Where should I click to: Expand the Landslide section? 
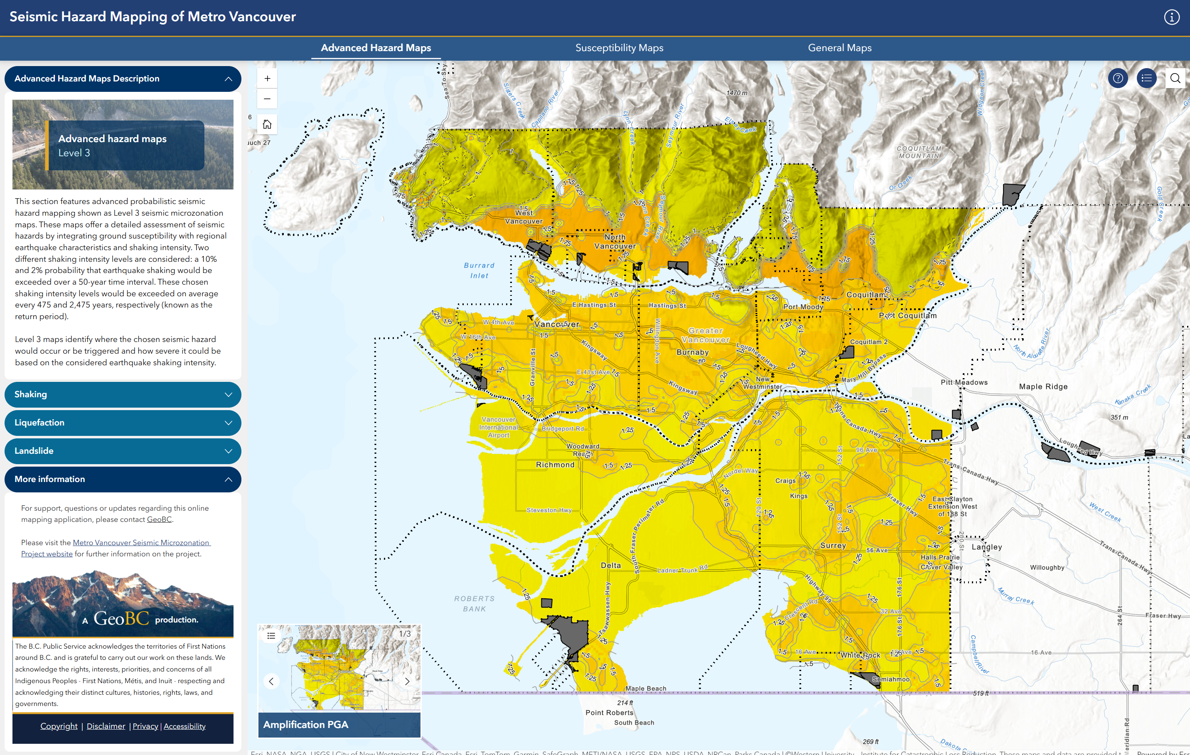click(123, 450)
